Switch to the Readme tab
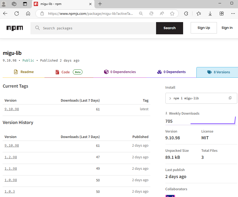This screenshot has width=238, height=197. 24,72
